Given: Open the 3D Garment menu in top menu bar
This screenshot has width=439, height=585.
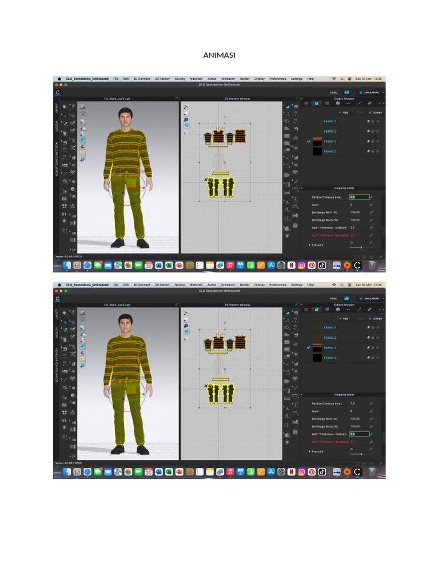Looking at the screenshot, I should click(142, 78).
